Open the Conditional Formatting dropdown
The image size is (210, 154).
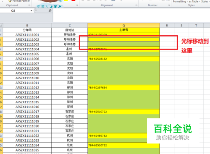(180, 1)
